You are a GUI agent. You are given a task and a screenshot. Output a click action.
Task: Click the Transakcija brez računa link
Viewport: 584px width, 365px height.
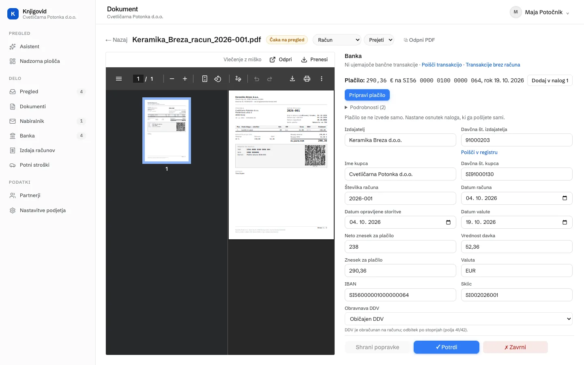493,65
